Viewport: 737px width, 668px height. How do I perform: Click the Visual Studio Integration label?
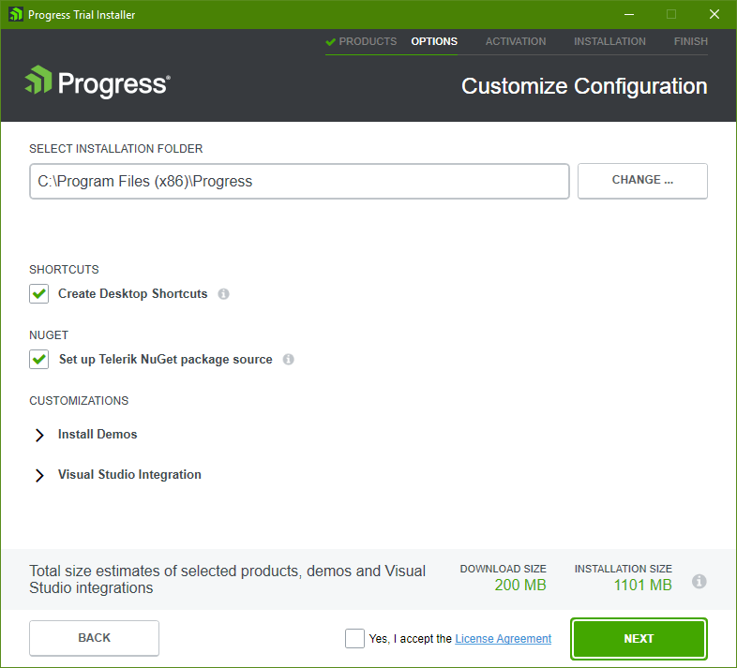click(x=129, y=474)
